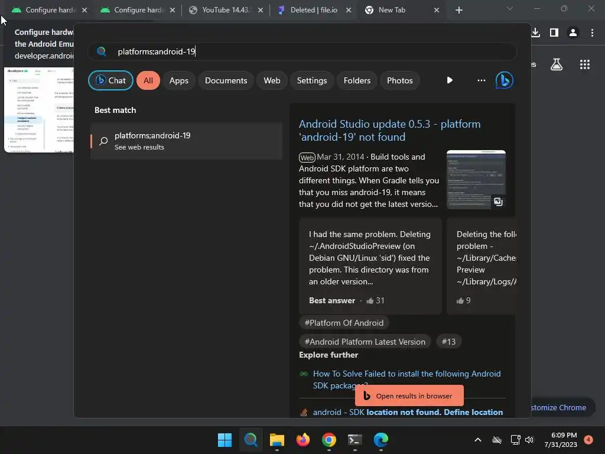Open the Best answer card text
The width and height of the screenshot is (605, 454).
tap(370, 258)
